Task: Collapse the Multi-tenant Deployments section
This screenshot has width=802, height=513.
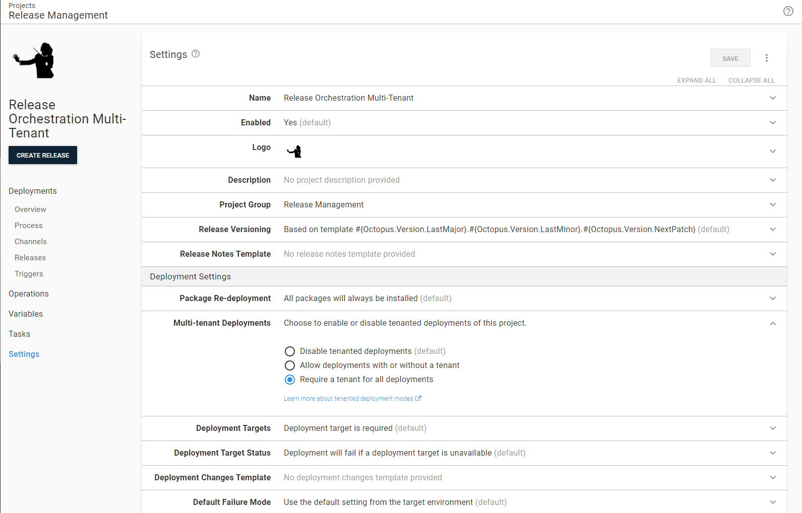Action: [773, 323]
